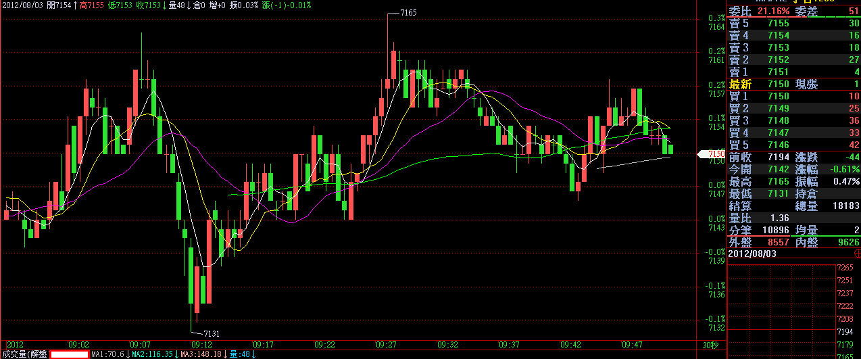861x359 pixels.
Task: Click the 7265 label on mini chart axis
Action: (845, 268)
